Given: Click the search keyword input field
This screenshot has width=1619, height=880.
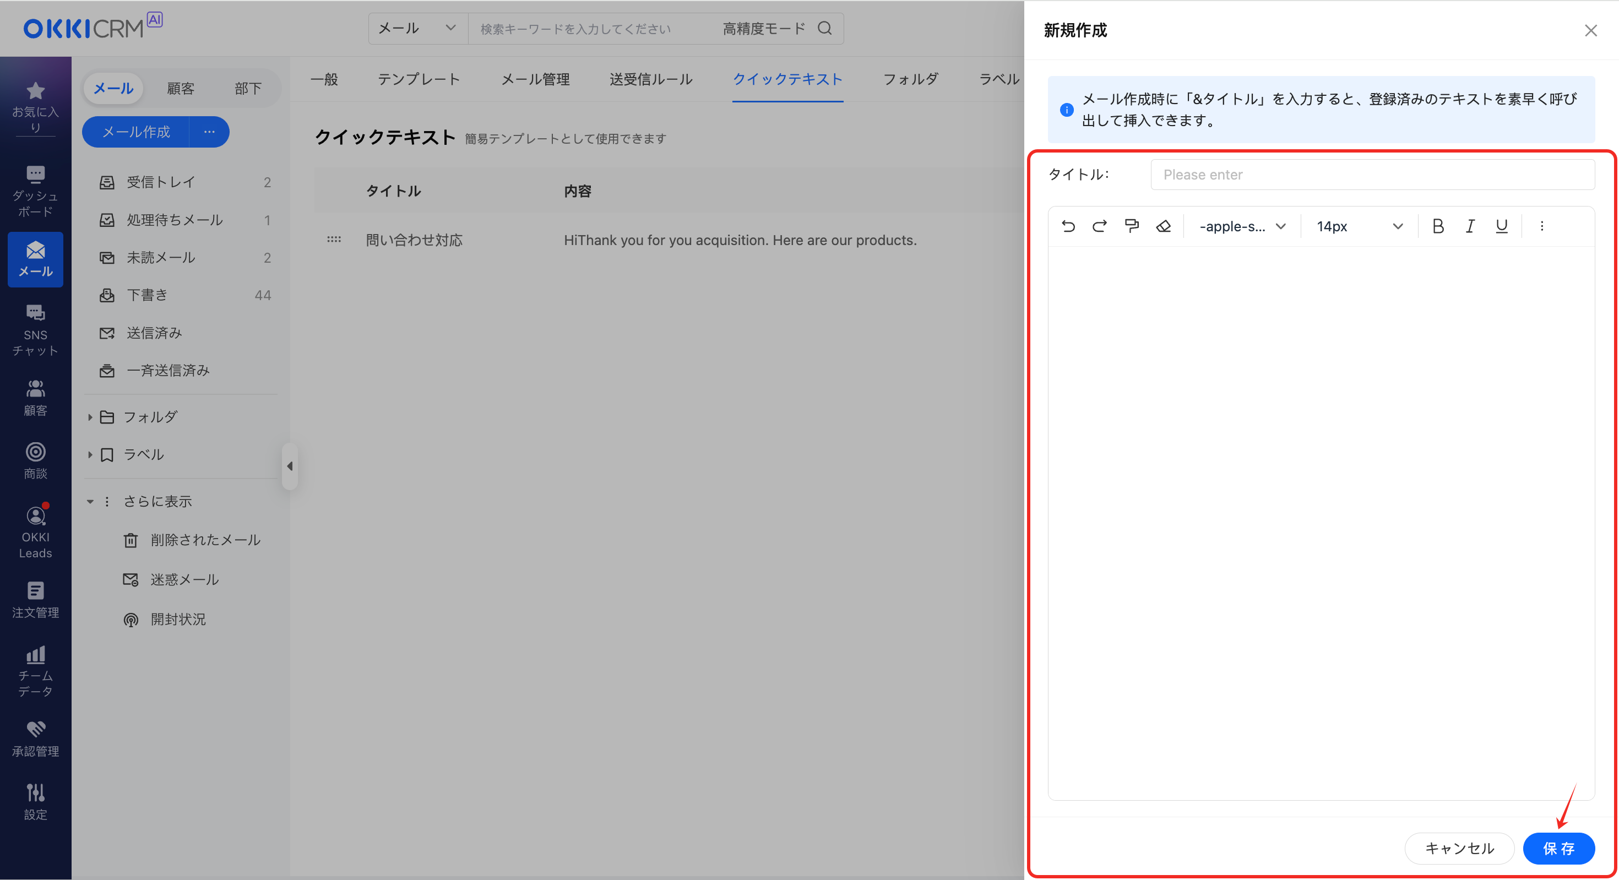Looking at the screenshot, I should point(591,29).
